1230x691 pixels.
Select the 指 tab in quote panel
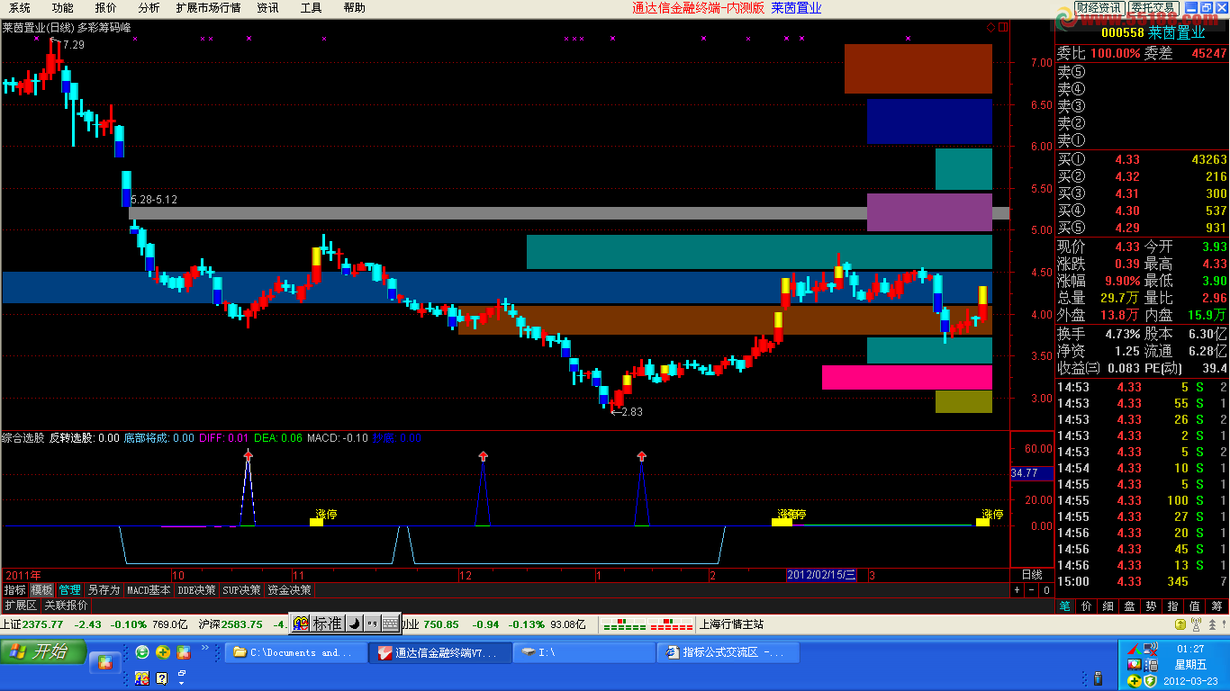coord(1173,606)
